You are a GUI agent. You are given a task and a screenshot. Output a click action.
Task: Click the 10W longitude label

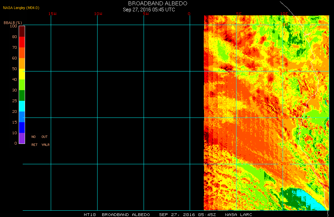click(98, 14)
